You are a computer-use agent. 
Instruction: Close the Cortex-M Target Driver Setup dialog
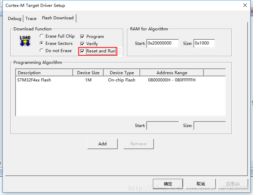pyautogui.click(x=245, y=5)
